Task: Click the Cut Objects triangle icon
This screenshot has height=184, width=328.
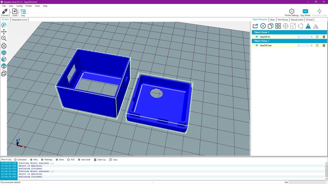Action: [308, 26]
